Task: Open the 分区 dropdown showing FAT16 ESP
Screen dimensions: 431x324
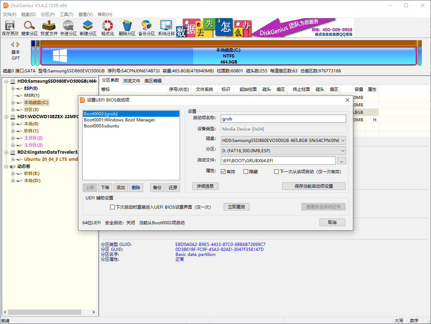Action: (x=283, y=150)
